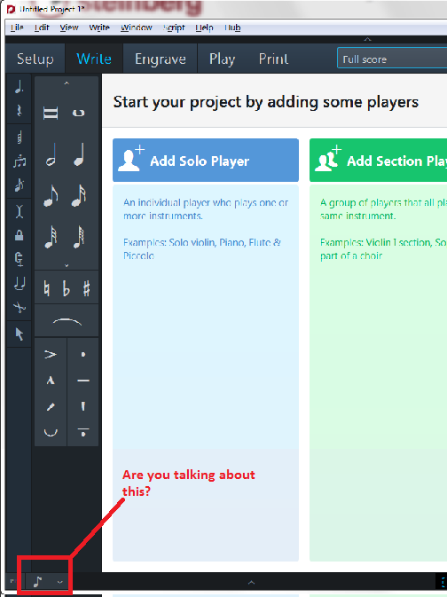Click the natural accidental icon
Screen dimensions: 447x597
pyautogui.click(x=47, y=288)
